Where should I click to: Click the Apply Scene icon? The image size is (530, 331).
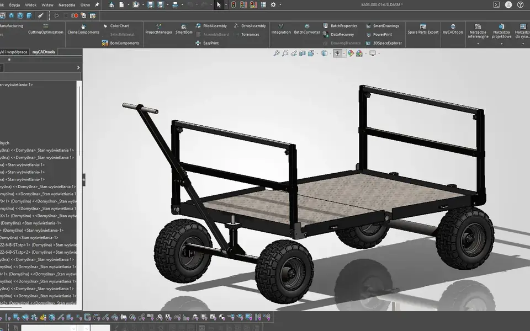359,54
